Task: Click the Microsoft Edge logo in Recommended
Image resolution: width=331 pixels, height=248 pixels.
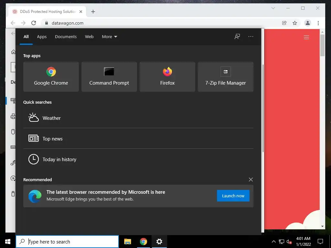Action: pos(35,196)
